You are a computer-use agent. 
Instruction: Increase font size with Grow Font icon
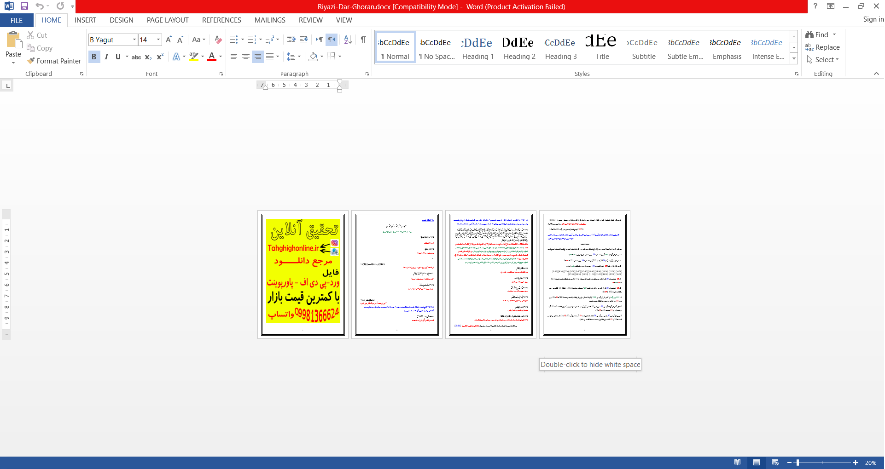pyautogui.click(x=169, y=40)
